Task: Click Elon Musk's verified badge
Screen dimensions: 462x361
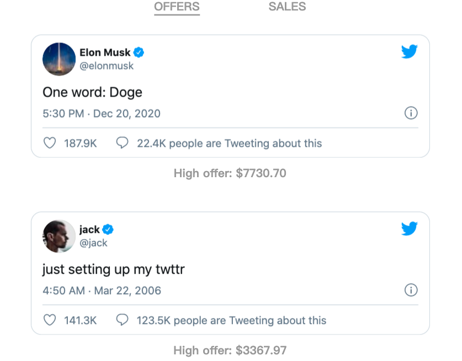Action: (139, 52)
